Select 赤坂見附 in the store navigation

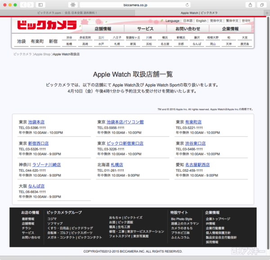[85, 37]
